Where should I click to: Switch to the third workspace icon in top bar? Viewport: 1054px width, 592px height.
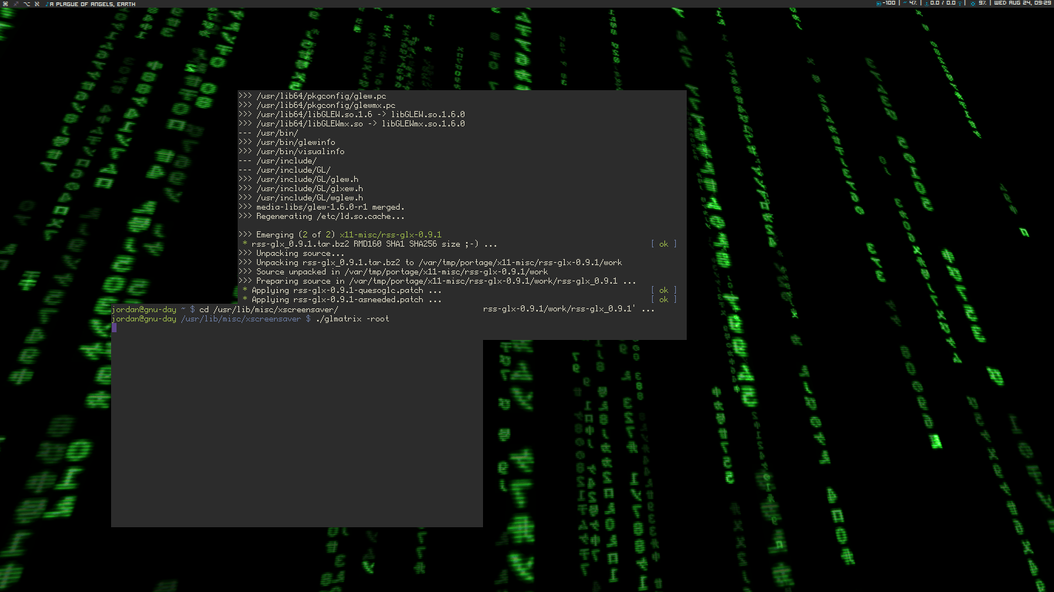point(27,4)
